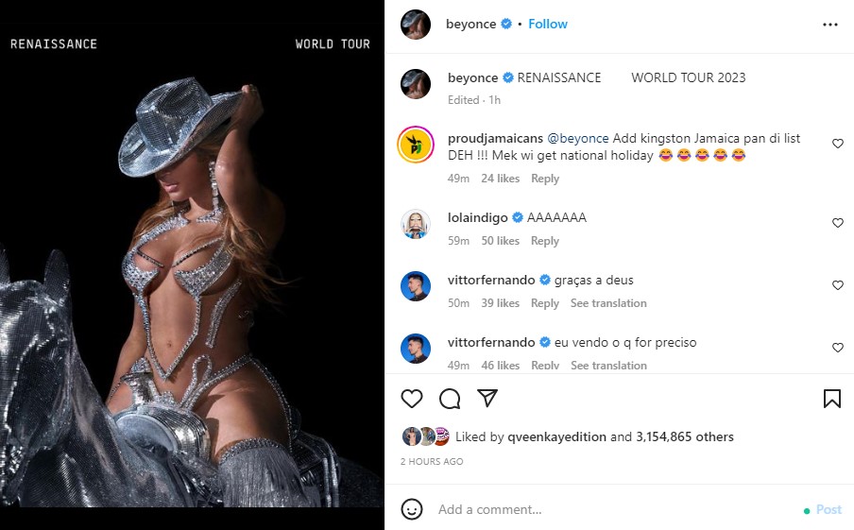Share post via paper plane icon
This screenshot has height=530, width=854.
pos(487,399)
